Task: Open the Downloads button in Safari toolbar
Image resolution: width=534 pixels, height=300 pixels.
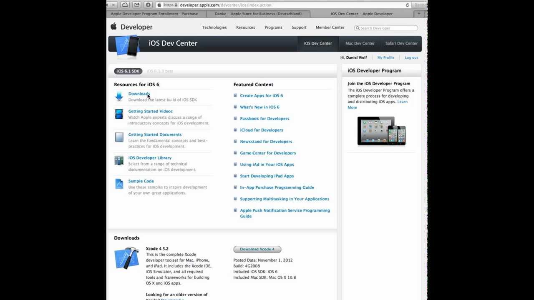Action: click(148, 5)
